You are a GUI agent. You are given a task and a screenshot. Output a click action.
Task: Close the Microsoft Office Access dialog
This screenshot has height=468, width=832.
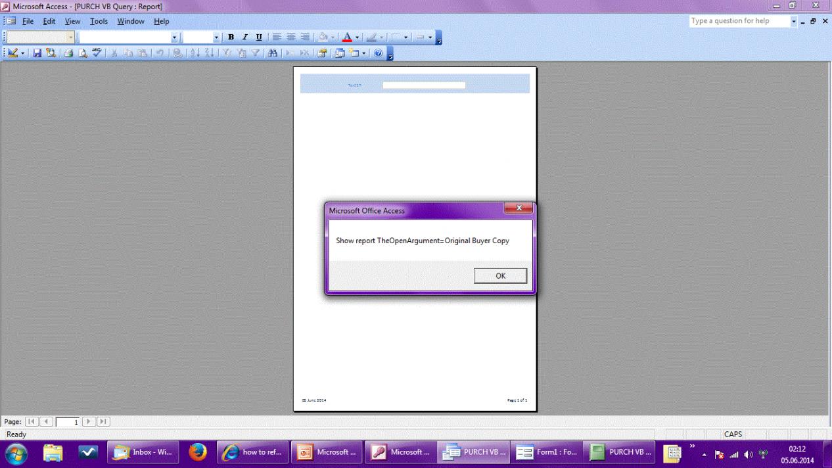[518, 209]
